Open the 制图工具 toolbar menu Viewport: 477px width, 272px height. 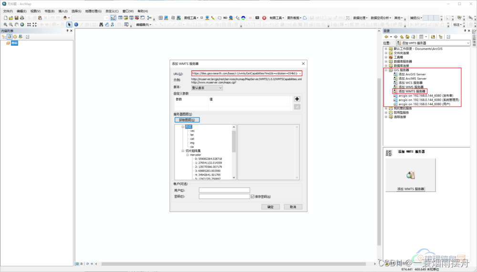coord(277,18)
